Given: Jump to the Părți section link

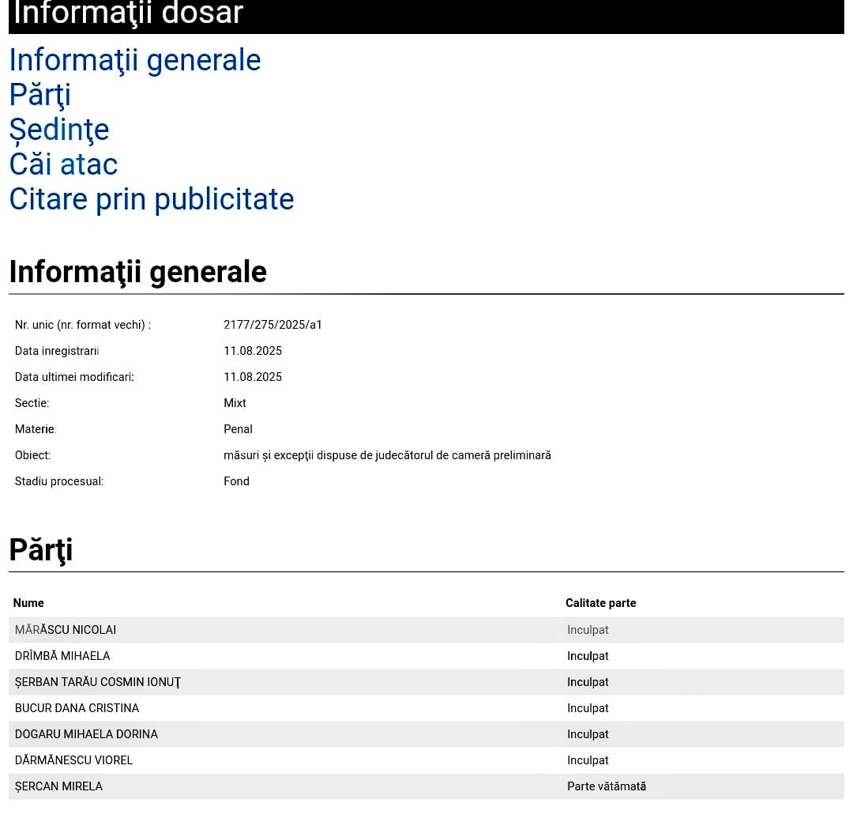Looking at the screenshot, I should 39,95.
